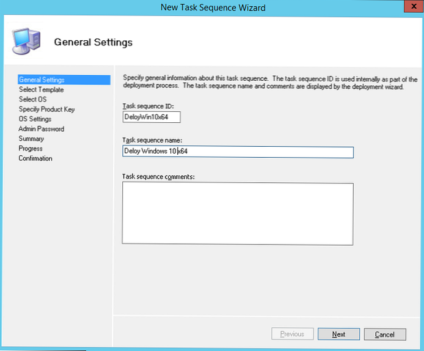Viewport: 424px width, 351px height.
Task: Jump to the Summary step
Action: [31, 139]
